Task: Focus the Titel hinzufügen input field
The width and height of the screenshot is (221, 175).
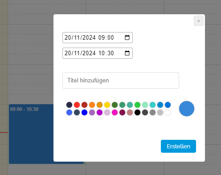Action: tap(121, 80)
